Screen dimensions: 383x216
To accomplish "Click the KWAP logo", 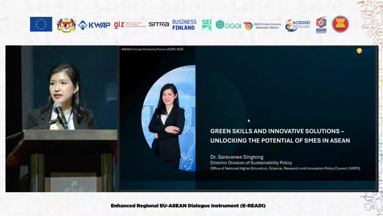I will pyautogui.click(x=94, y=25).
